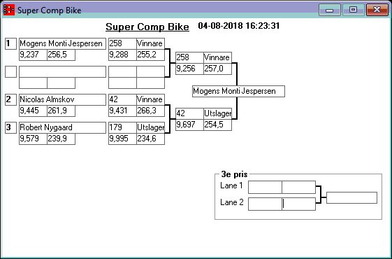Click the Robert Nygaard name field

click(x=62, y=127)
